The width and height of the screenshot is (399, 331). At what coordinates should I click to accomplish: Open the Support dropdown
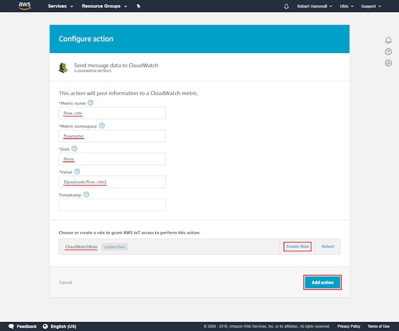tap(371, 7)
